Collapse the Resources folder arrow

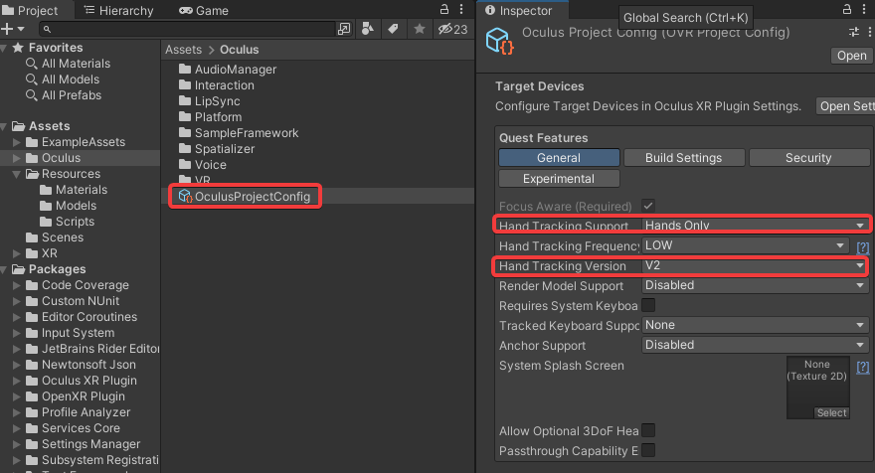pyautogui.click(x=17, y=174)
